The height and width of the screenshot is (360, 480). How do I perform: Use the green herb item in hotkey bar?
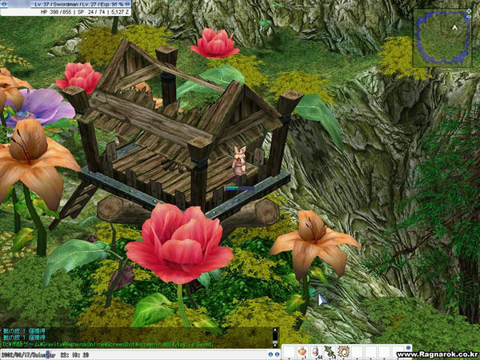(x=330, y=351)
